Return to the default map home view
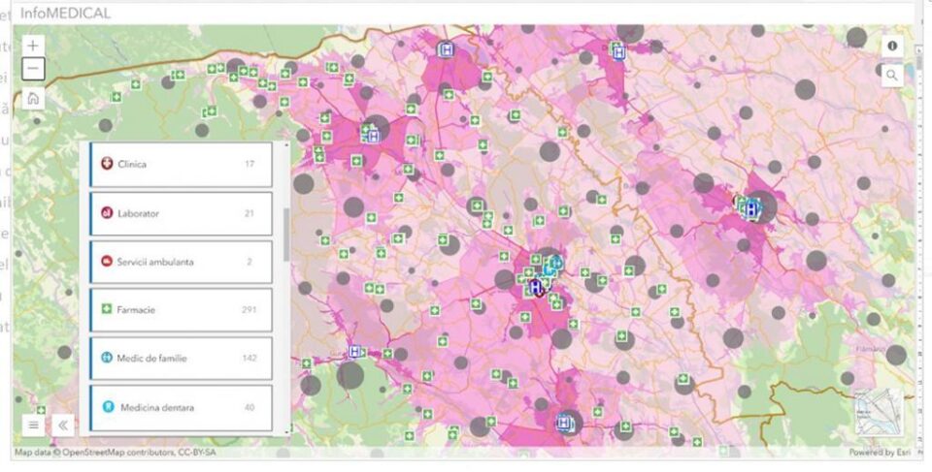The height and width of the screenshot is (472, 932). [33, 98]
